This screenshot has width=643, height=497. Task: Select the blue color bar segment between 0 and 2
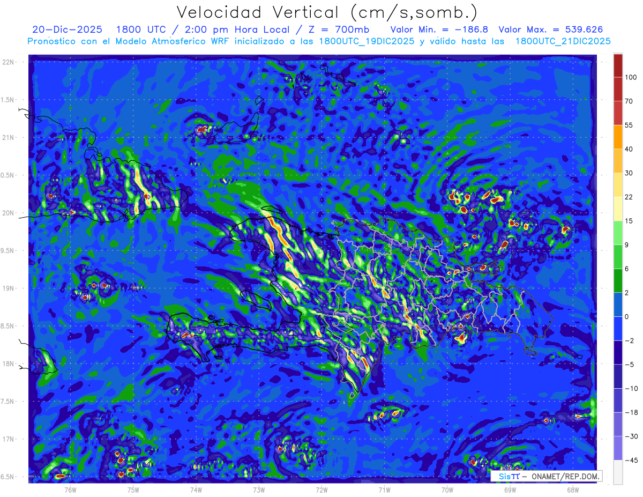click(618, 304)
